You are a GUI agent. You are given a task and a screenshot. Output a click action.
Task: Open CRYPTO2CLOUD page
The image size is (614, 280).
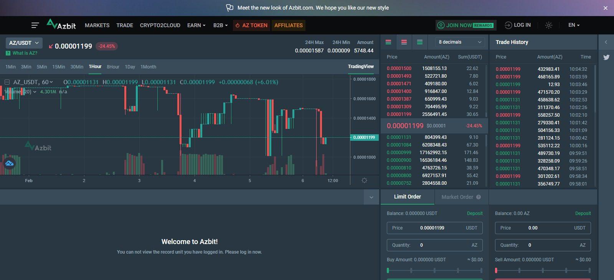point(160,25)
